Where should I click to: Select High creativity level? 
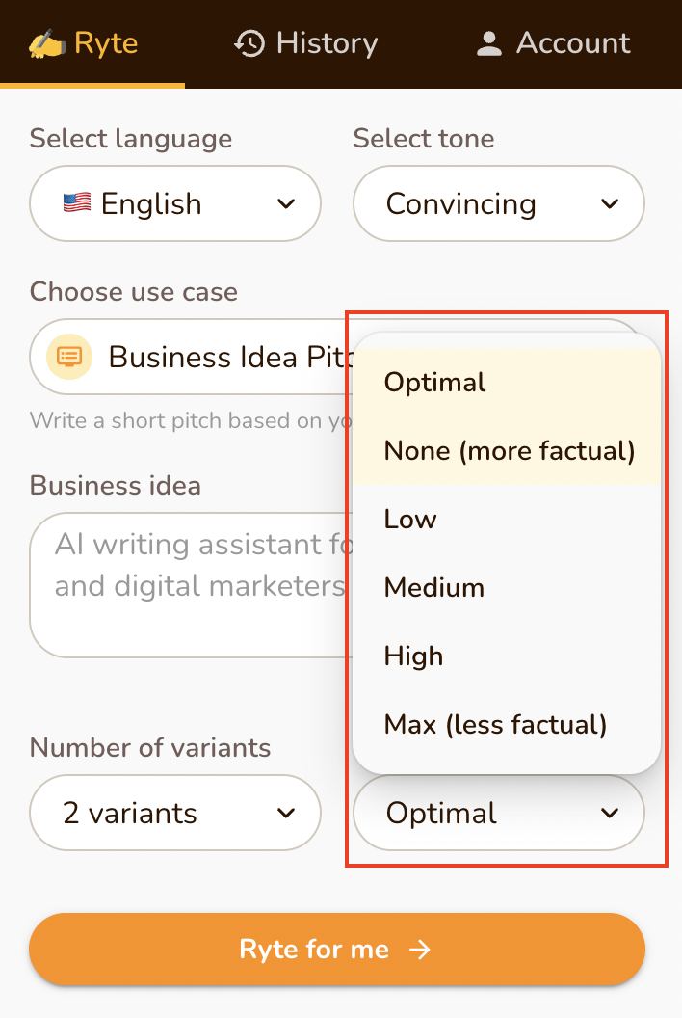tap(413, 656)
